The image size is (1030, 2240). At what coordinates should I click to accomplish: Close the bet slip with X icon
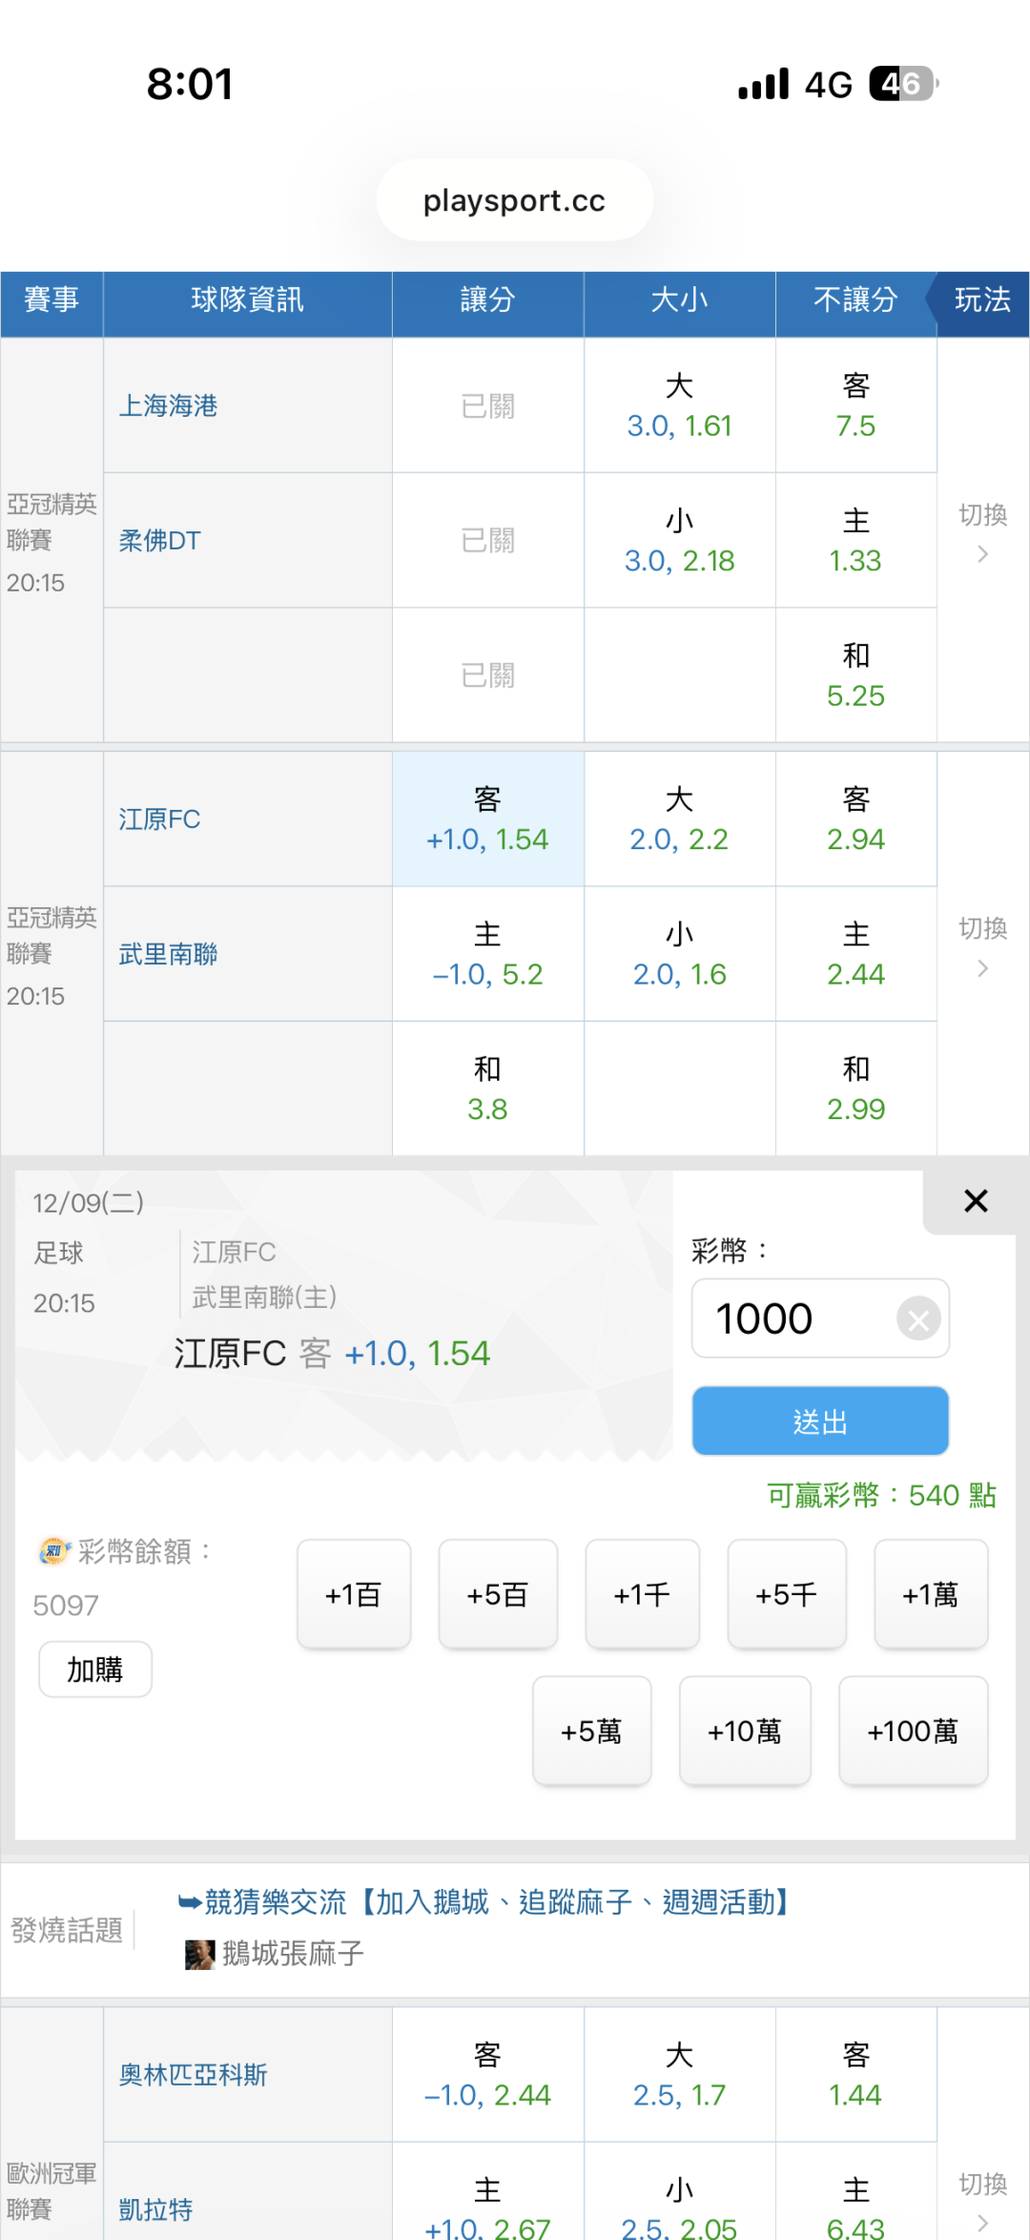[975, 1201]
